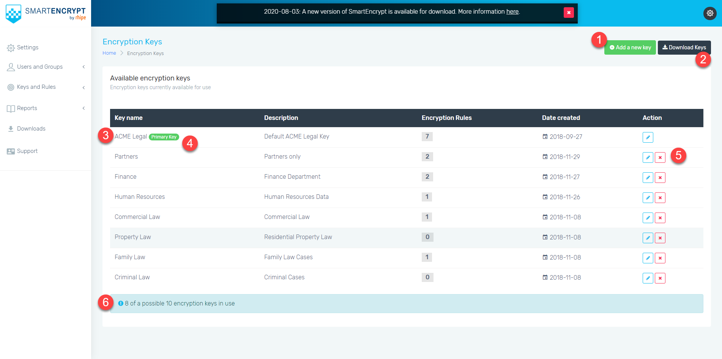Image resolution: width=722 pixels, height=359 pixels.
Task: Open Support in the sidebar
Action: 27,151
